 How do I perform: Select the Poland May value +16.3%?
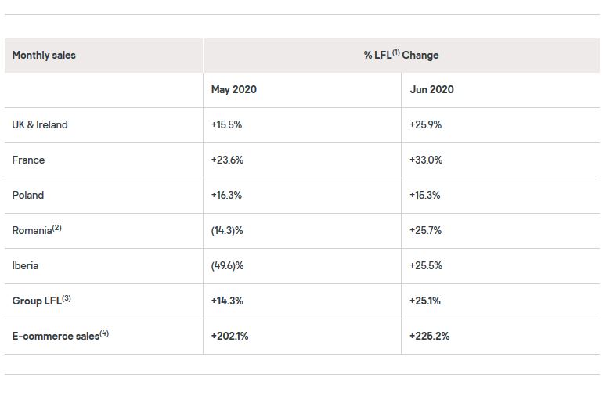click(226, 196)
